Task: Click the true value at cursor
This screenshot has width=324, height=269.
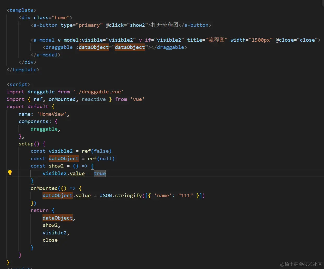Action: click(x=100, y=174)
